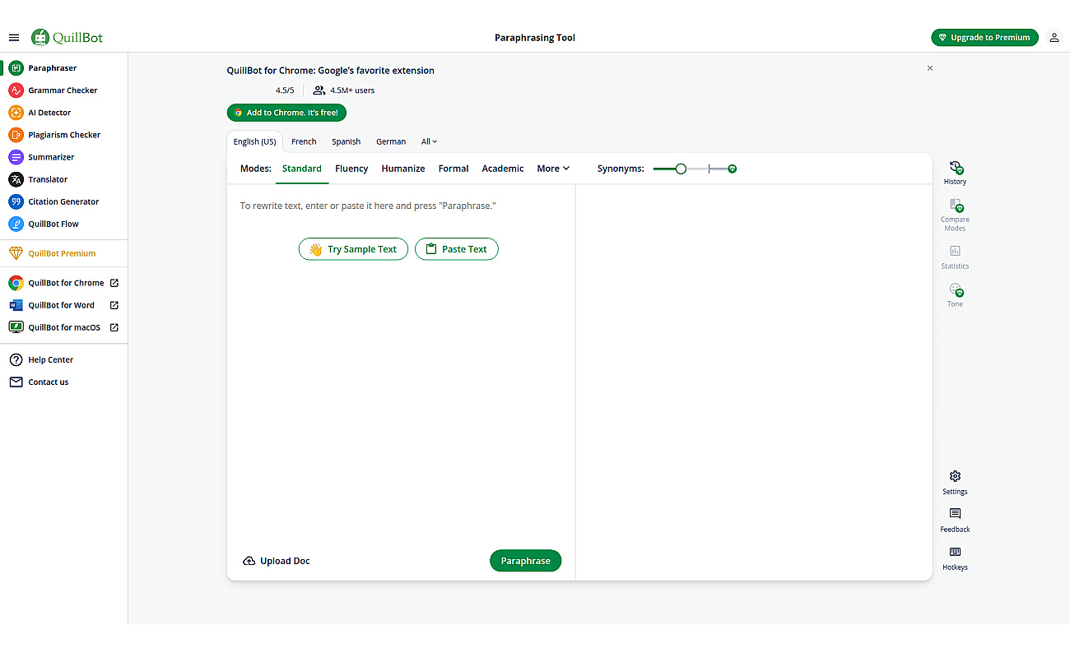Open the Statistics panel
Viewport: 1070px width, 648px height.
955,257
